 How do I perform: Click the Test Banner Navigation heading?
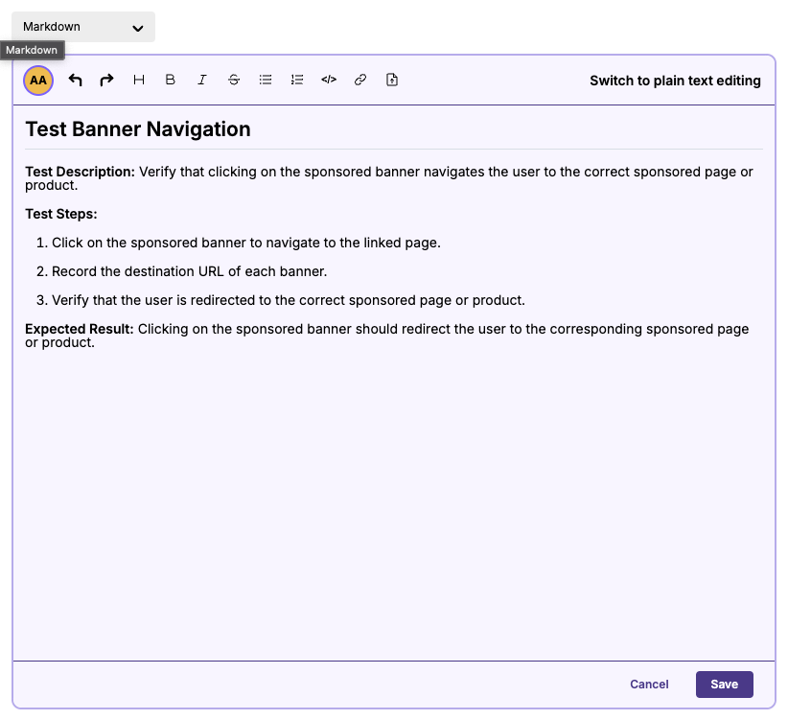137,128
